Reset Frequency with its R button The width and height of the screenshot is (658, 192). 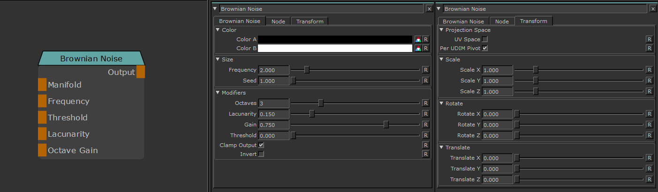click(x=426, y=70)
